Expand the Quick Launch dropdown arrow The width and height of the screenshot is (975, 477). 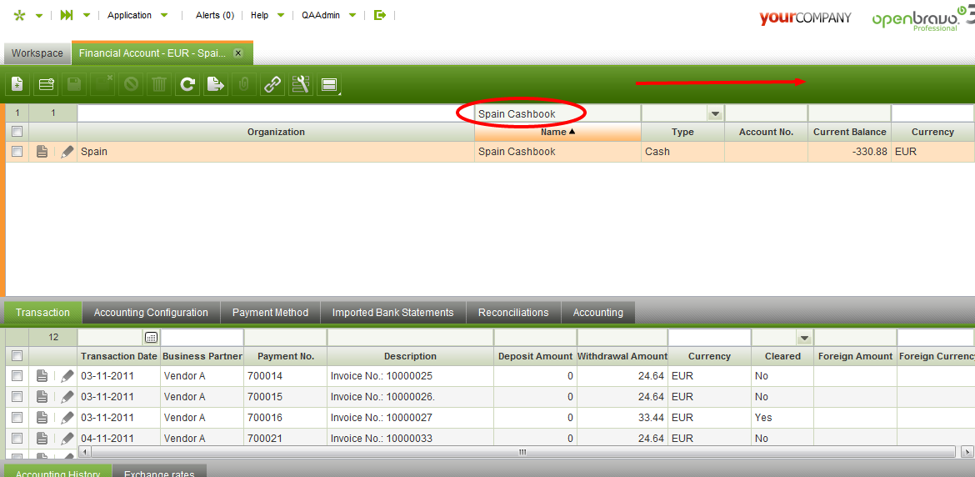point(87,16)
